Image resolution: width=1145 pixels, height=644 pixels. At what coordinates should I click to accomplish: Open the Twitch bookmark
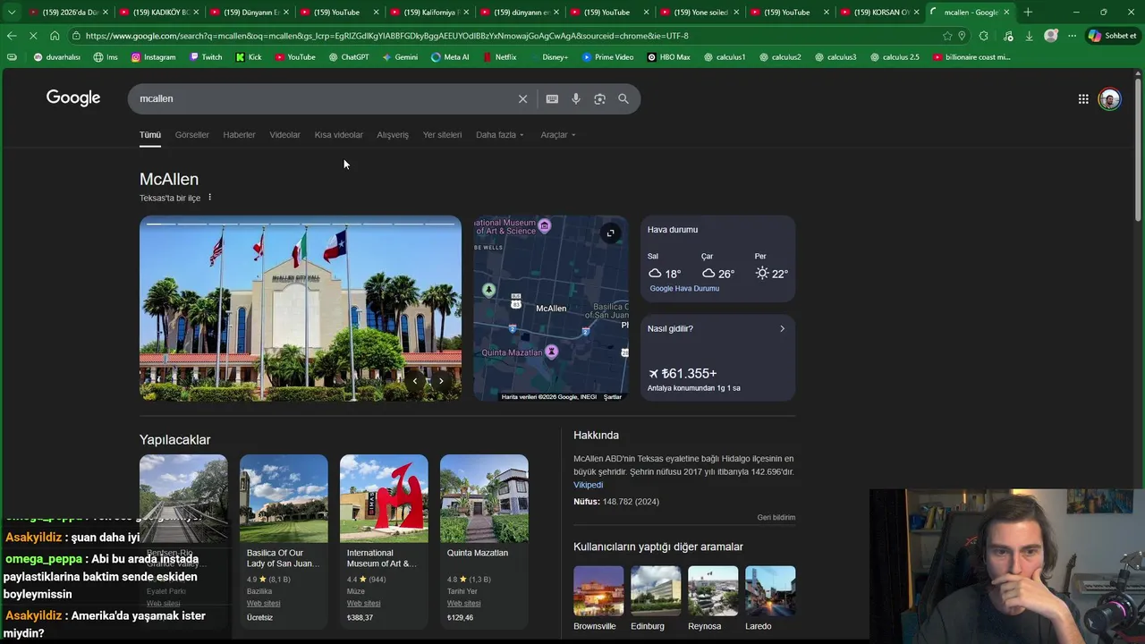206,57
